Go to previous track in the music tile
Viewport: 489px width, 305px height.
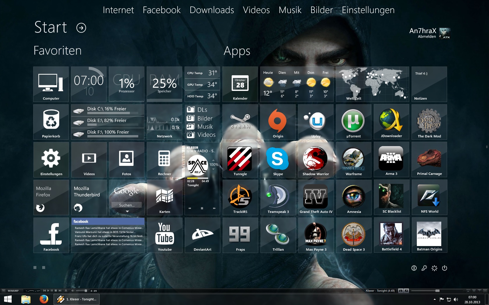(x=190, y=208)
